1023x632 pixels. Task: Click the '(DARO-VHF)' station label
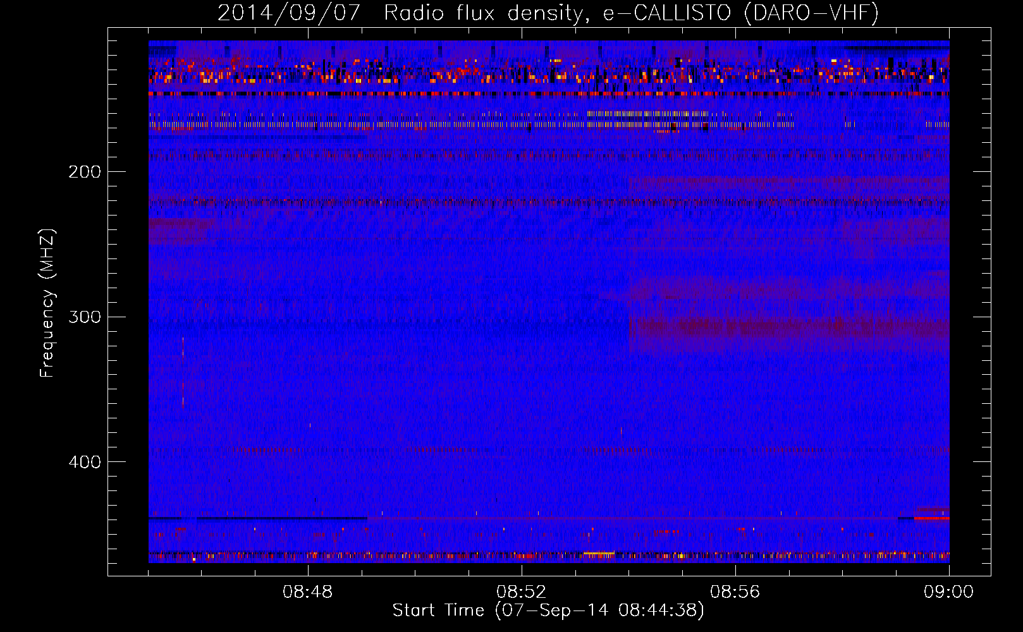812,13
